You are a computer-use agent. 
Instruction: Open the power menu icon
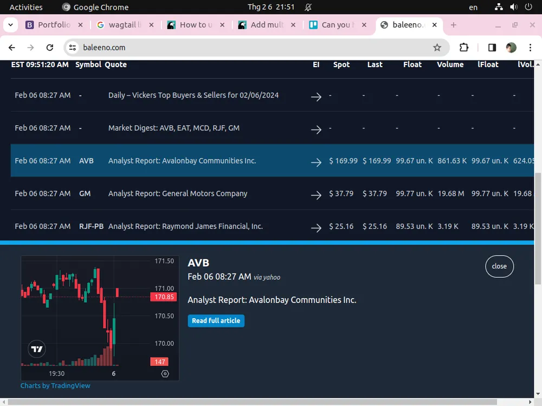[x=528, y=7]
